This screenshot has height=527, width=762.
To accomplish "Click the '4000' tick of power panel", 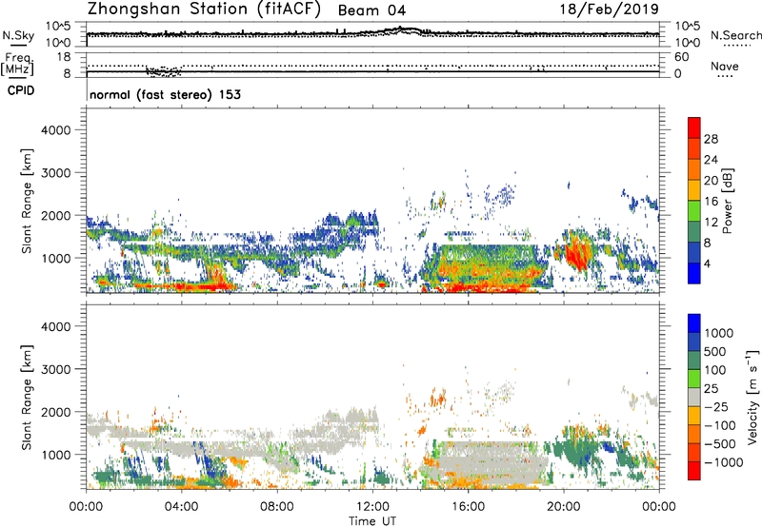I will 55,130.
